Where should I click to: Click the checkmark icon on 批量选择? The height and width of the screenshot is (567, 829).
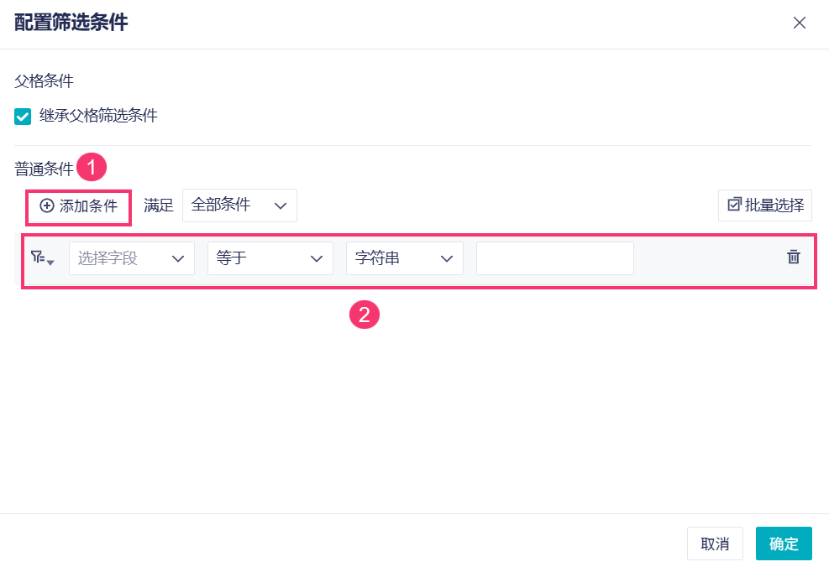734,205
